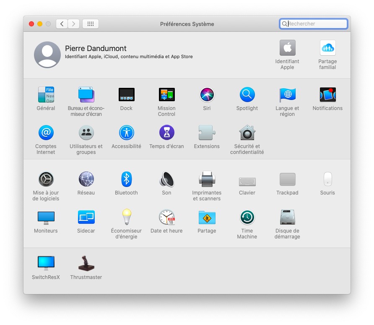The width and height of the screenshot is (374, 325).
Task: Open Spotlight preferences
Action: [x=247, y=95]
